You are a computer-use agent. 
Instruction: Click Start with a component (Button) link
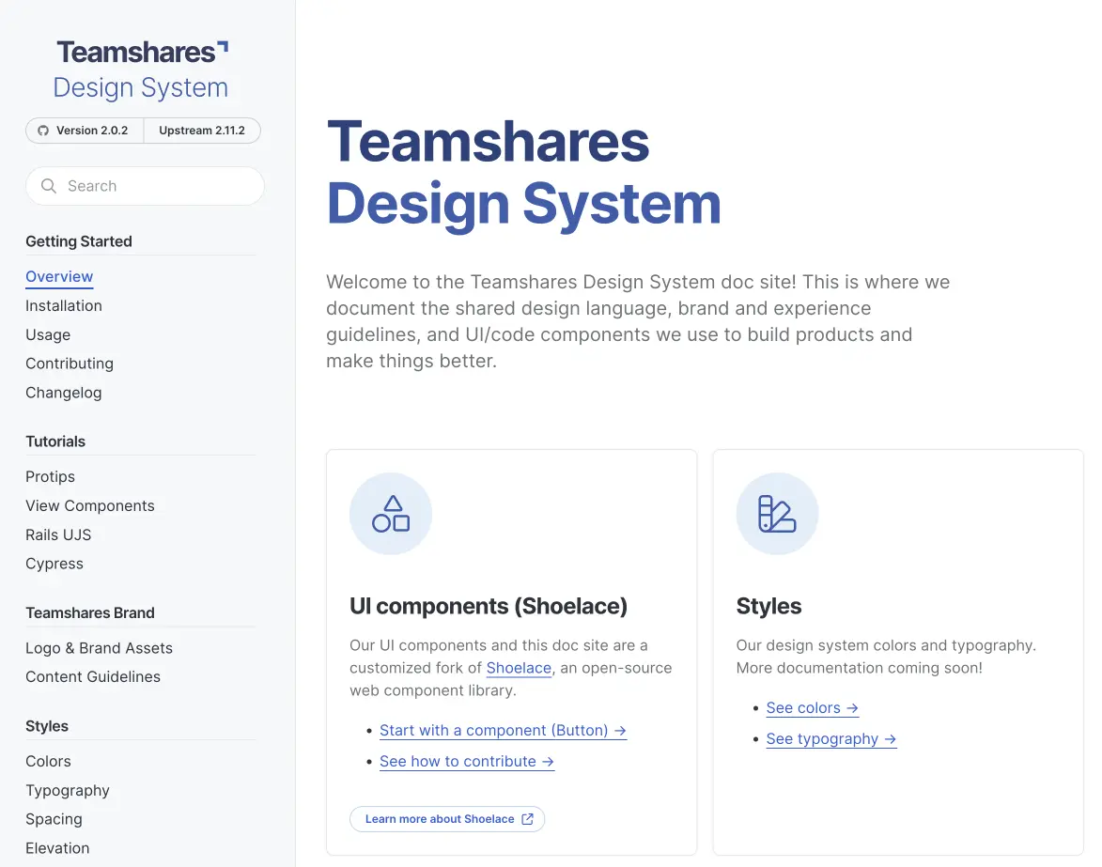pos(504,731)
